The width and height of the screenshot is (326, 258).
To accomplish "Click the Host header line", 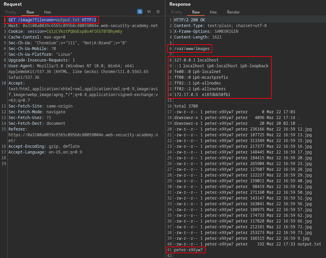I will pos(83,26).
